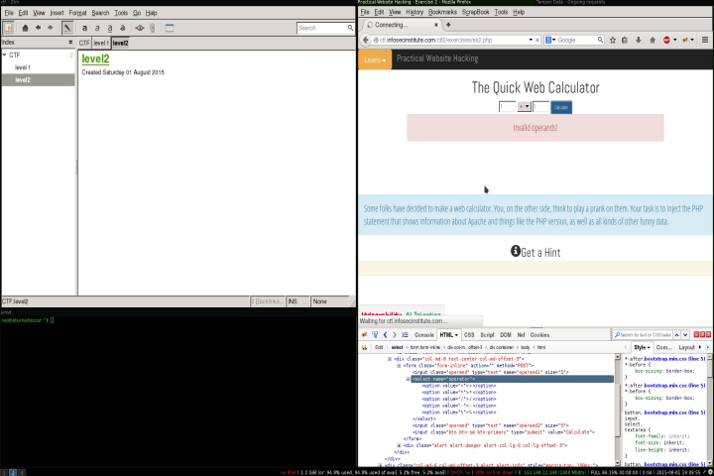This screenshot has height=476, width=714.
Task: Switch to Firebug Net panel
Action: click(x=521, y=335)
